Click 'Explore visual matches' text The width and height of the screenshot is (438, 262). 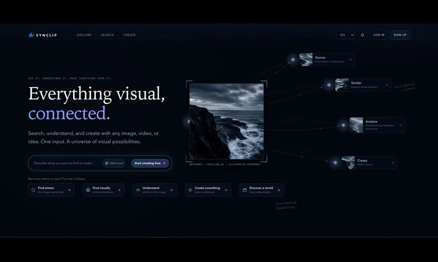pos(364,87)
